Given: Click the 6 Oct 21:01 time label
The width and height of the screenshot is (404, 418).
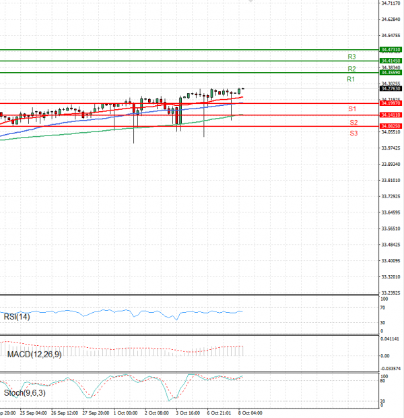Looking at the screenshot, I should pos(219,413).
